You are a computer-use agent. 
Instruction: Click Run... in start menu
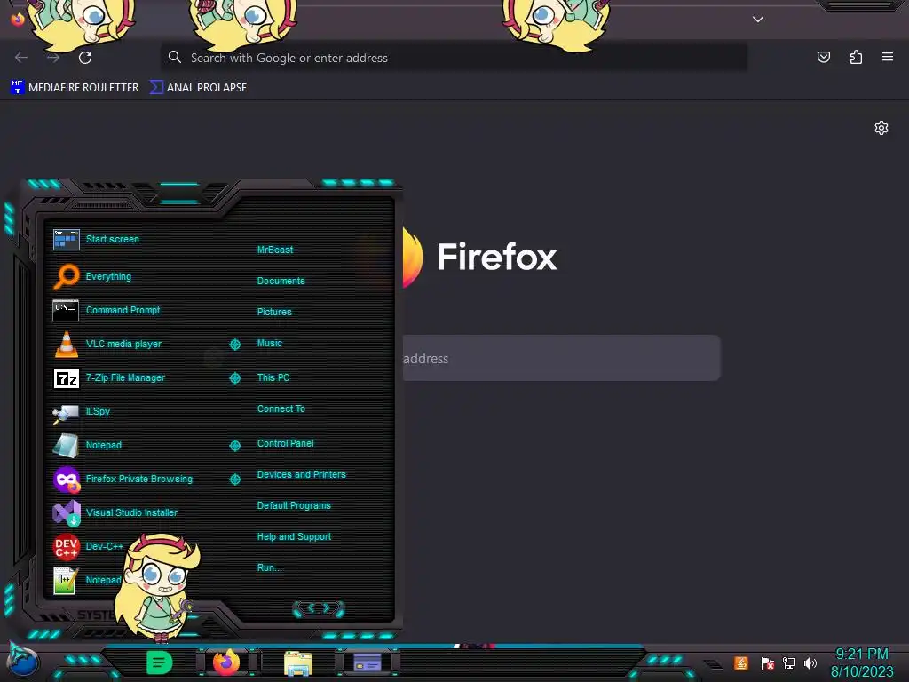click(x=269, y=567)
